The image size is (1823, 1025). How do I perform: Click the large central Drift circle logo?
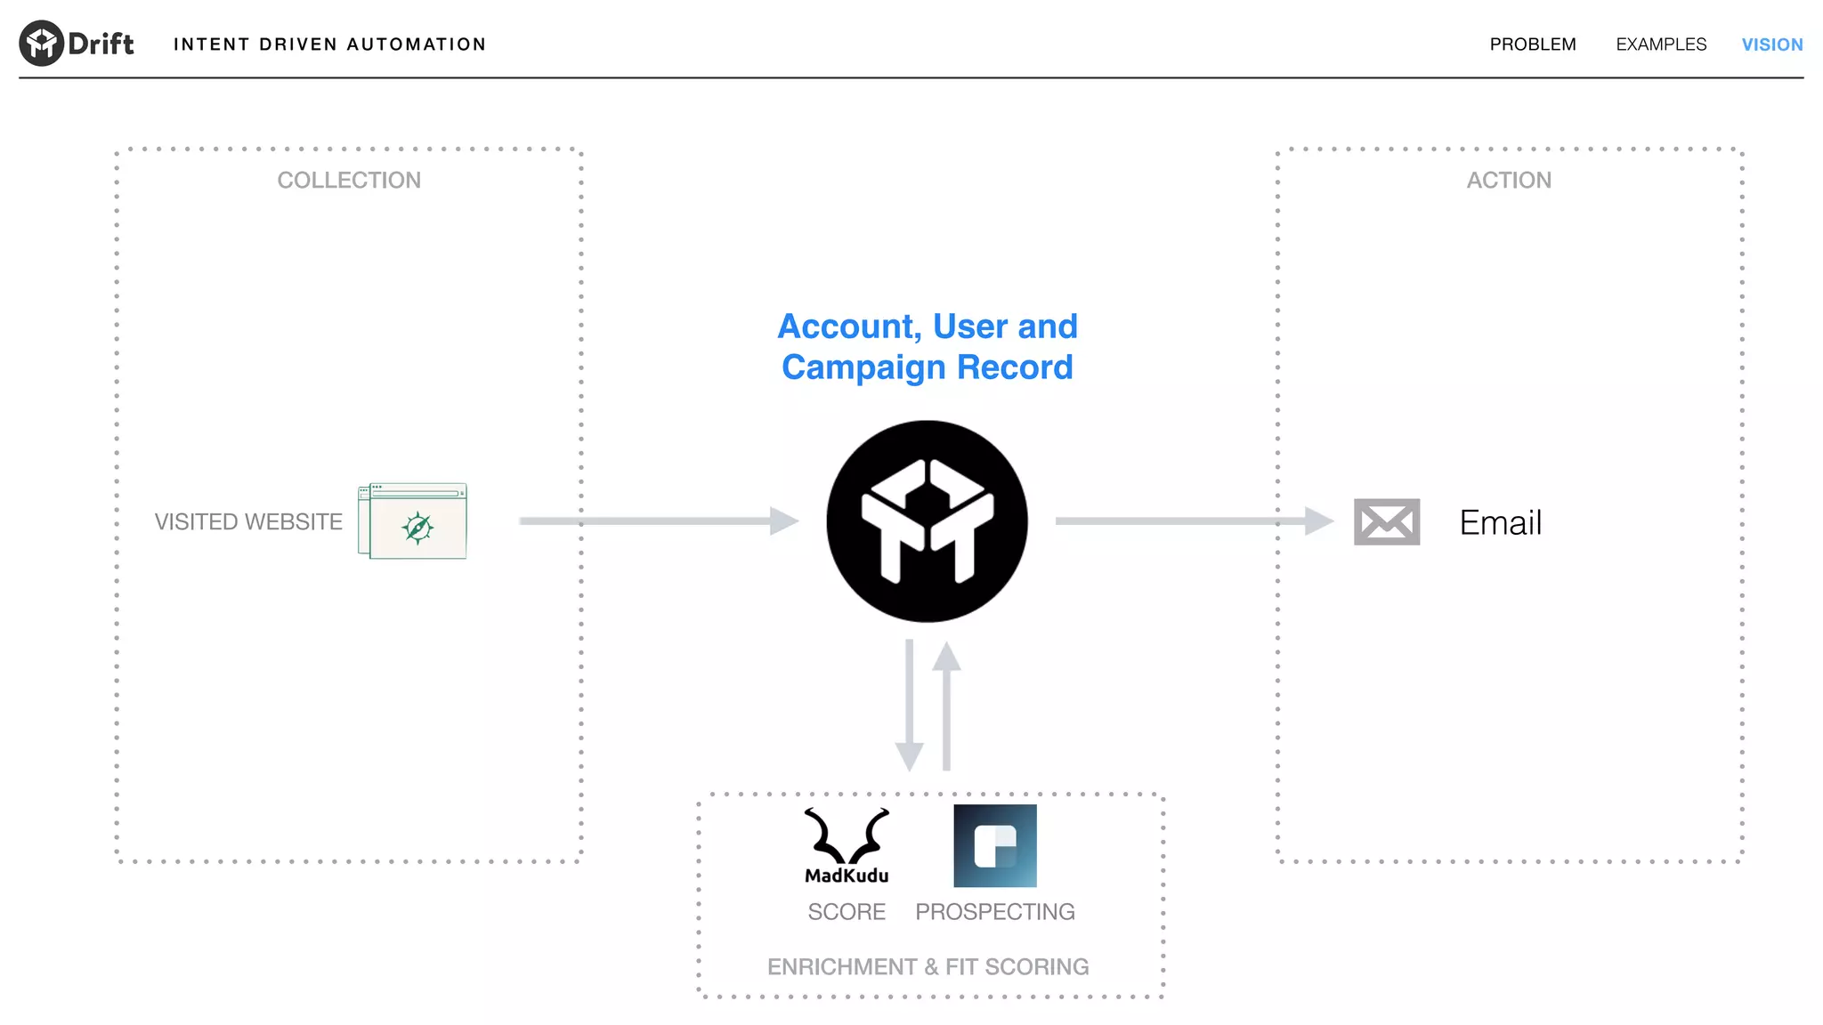927,521
